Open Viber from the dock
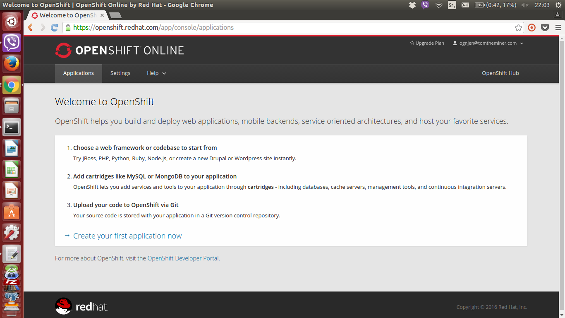565x318 pixels. pos(12,42)
